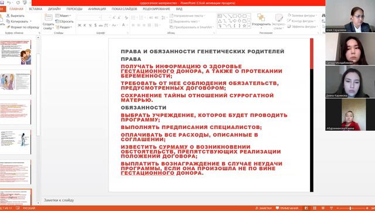The width and height of the screenshot is (375, 211).
Task: Click the numbered list icon
Action: (x=142, y=18)
